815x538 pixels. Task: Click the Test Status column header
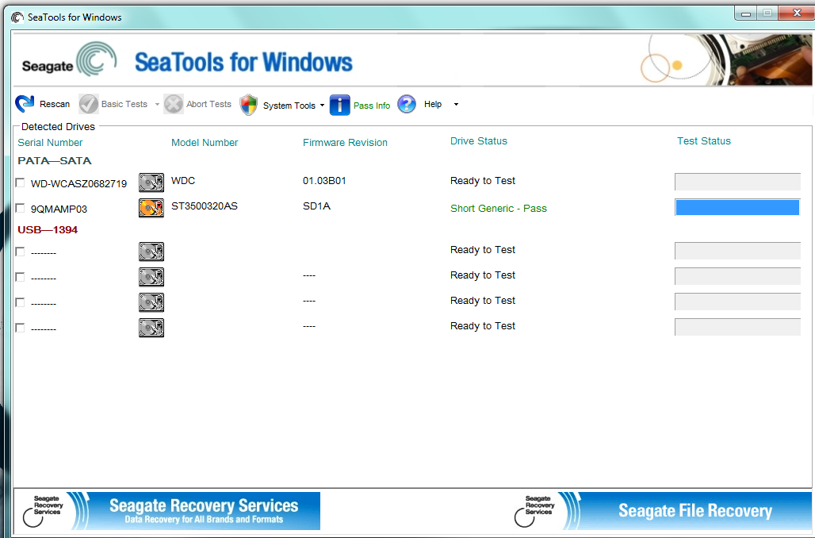704,141
